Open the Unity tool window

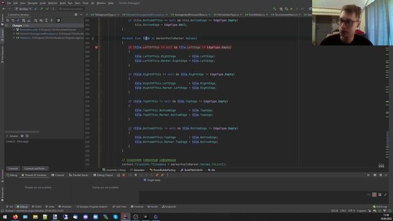[50, 207]
